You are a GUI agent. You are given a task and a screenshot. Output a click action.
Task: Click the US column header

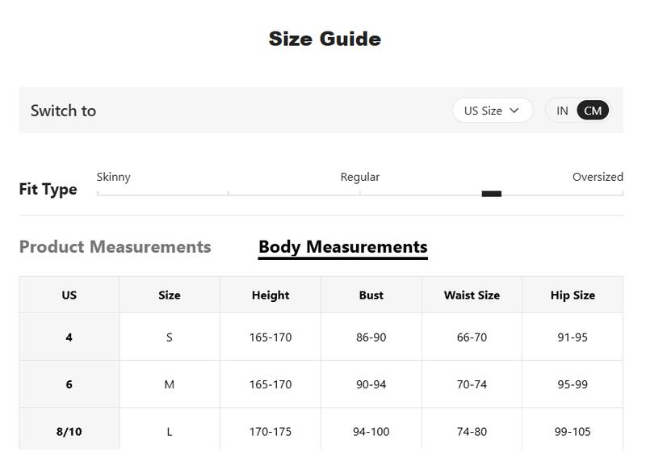pos(69,295)
